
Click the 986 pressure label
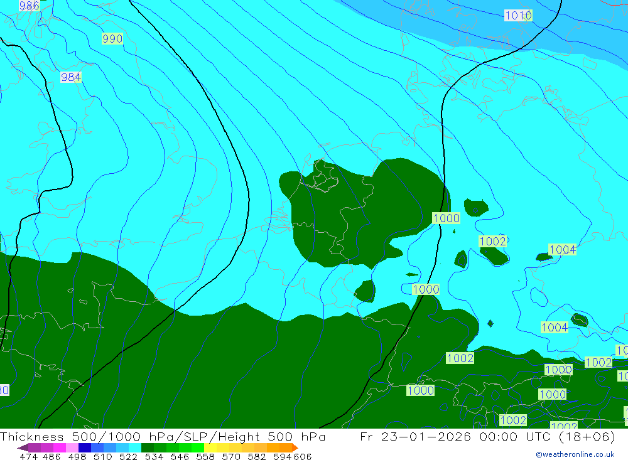[30, 5]
